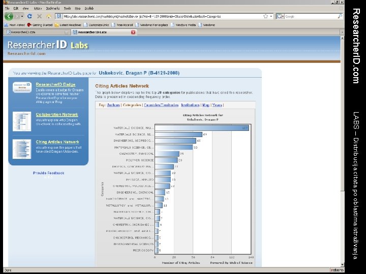
Task: Click the Polymer Science chart bar
Action: (166, 160)
